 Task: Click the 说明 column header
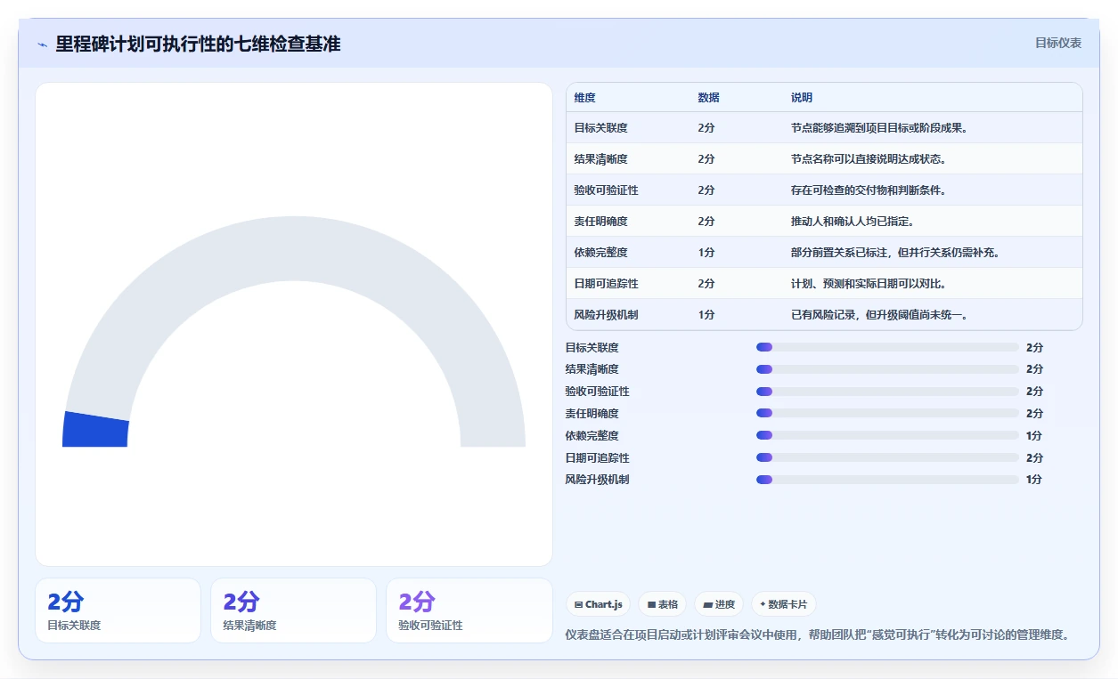point(802,98)
